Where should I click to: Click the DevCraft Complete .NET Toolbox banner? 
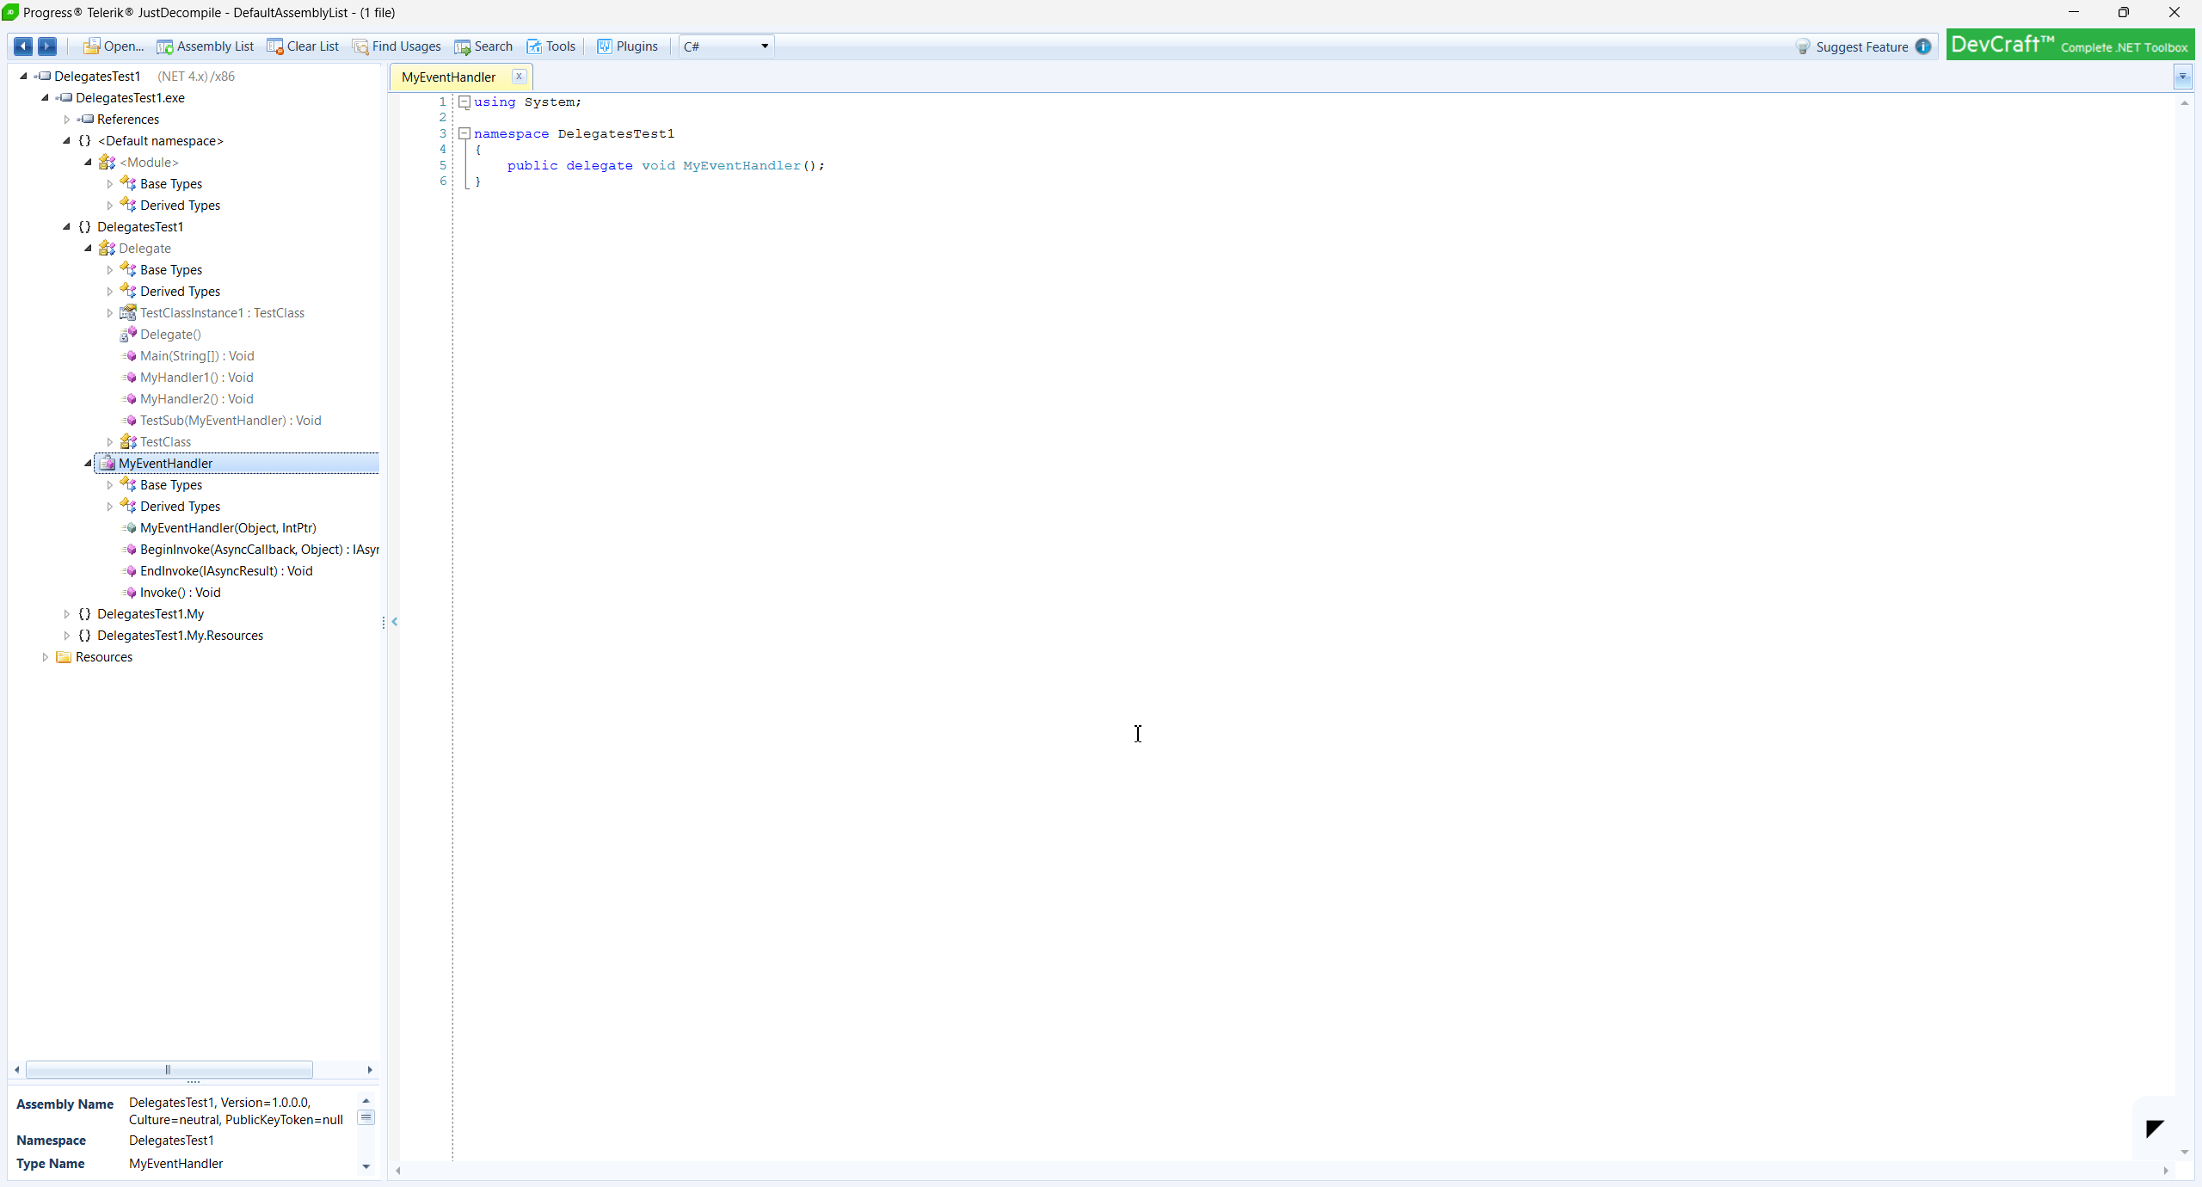[2070, 45]
